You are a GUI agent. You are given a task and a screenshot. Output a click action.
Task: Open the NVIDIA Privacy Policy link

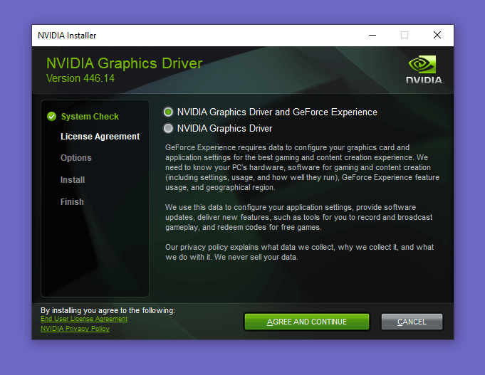pos(75,329)
